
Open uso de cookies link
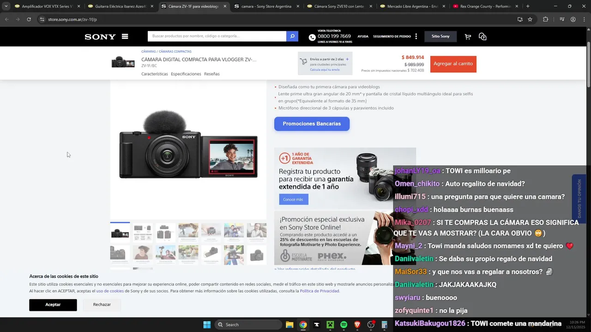click(110, 291)
